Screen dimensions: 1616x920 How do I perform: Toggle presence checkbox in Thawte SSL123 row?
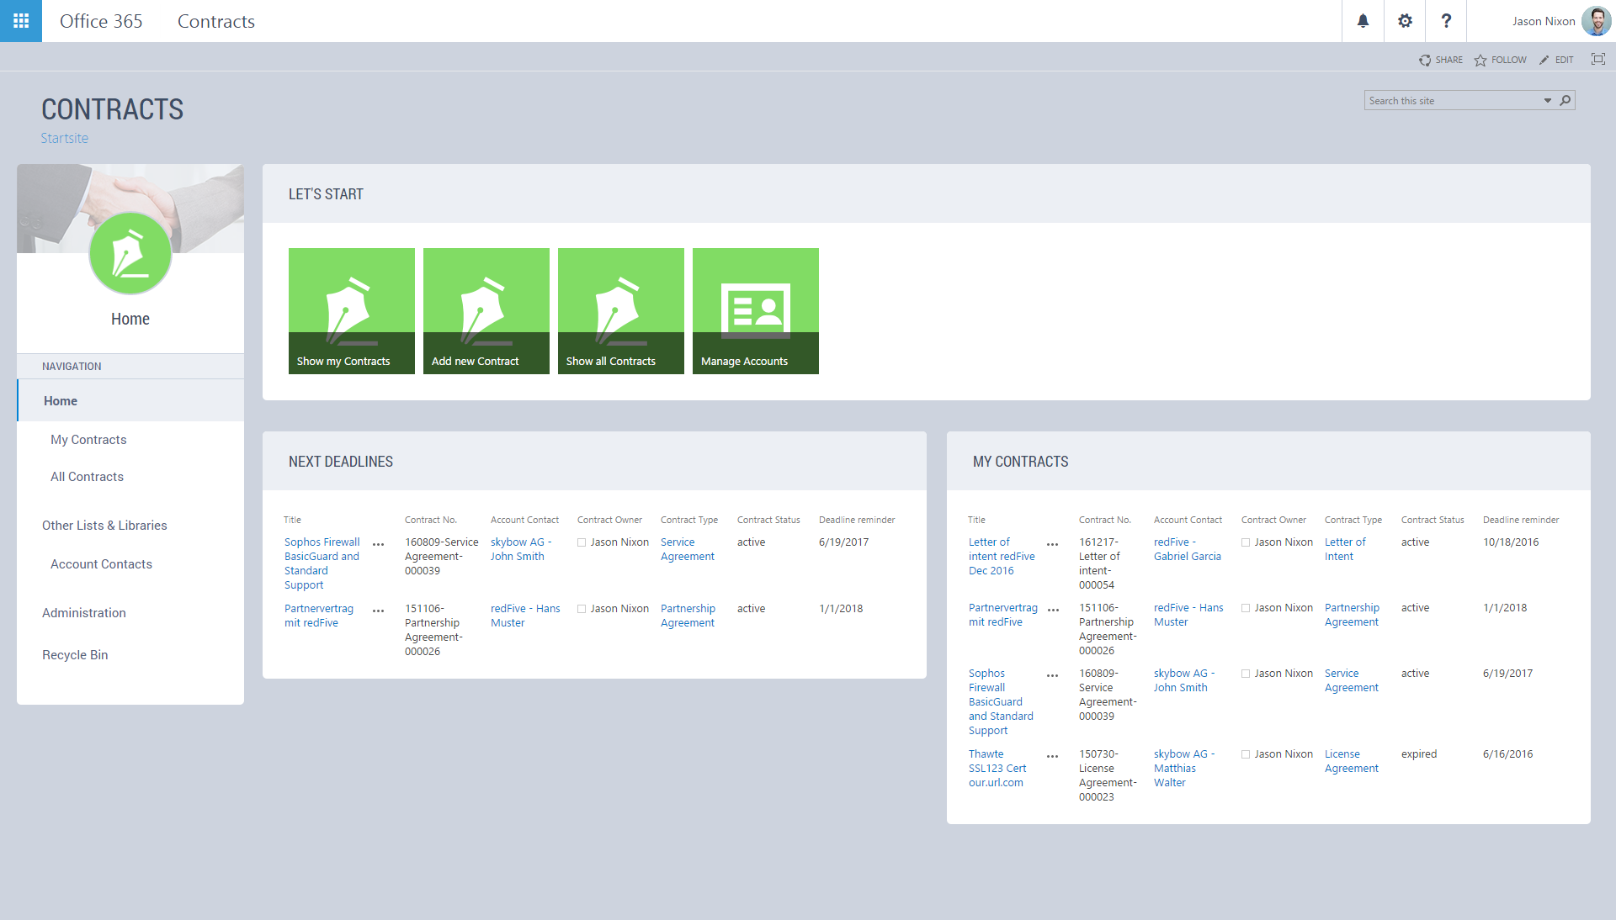tap(1246, 754)
